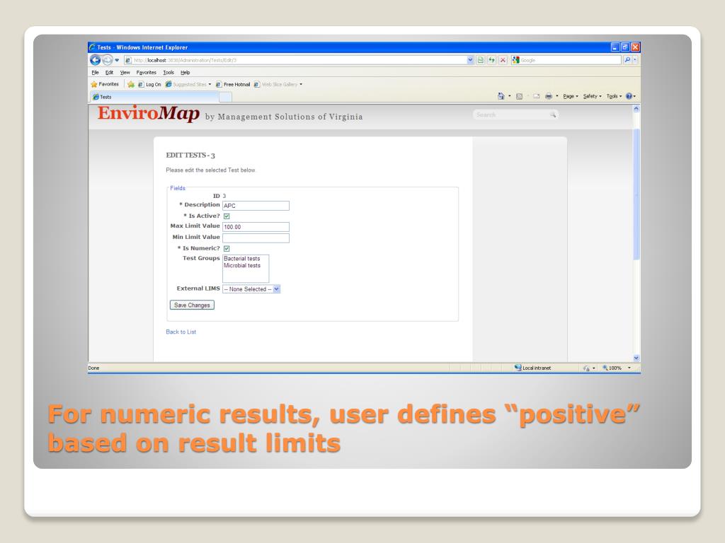Open the Suggested Sites favorite
Image resolution: width=725 pixels, height=543 pixels.
(x=188, y=85)
